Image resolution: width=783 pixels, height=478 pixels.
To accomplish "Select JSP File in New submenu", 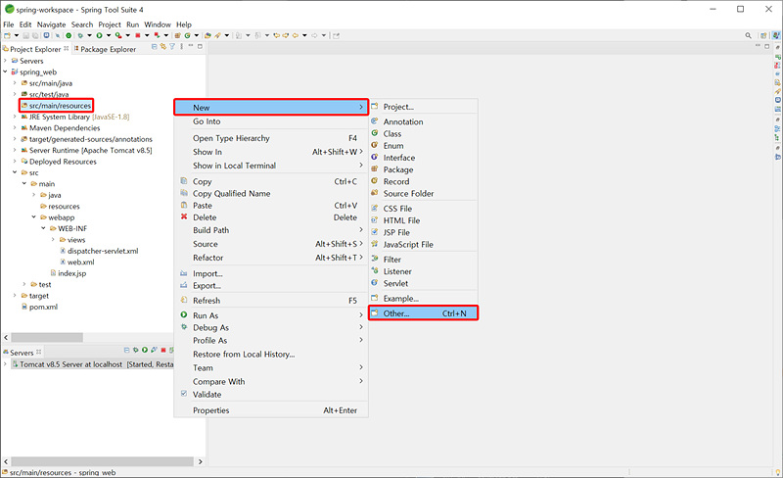I will (423, 232).
